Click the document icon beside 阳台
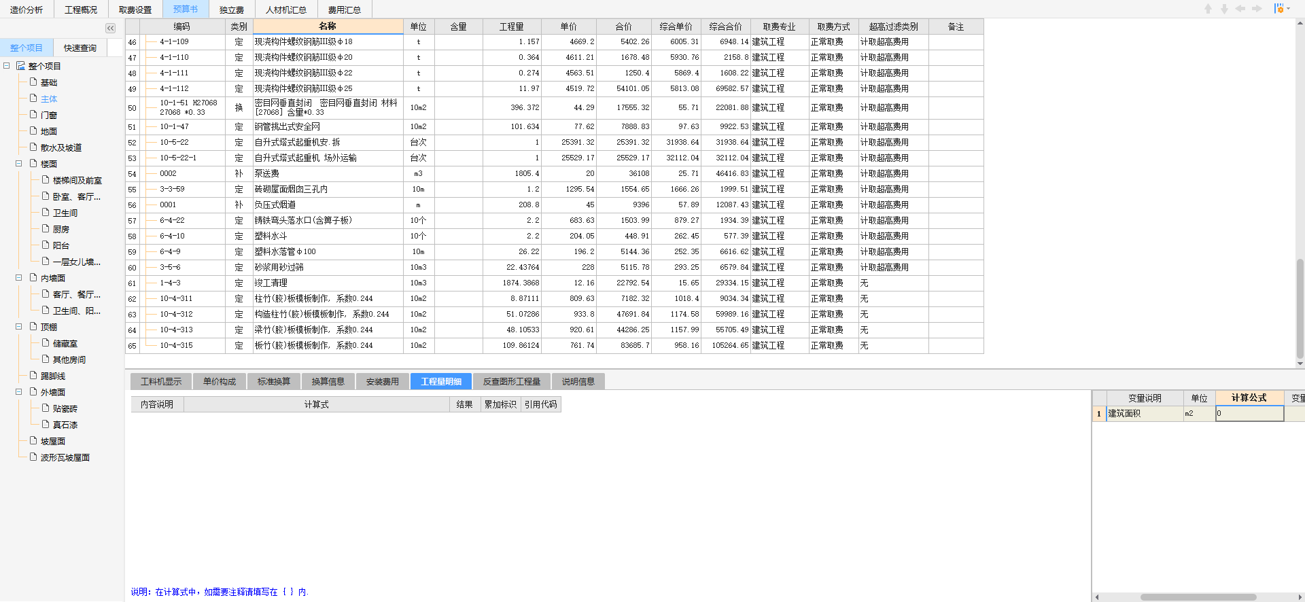 point(46,245)
